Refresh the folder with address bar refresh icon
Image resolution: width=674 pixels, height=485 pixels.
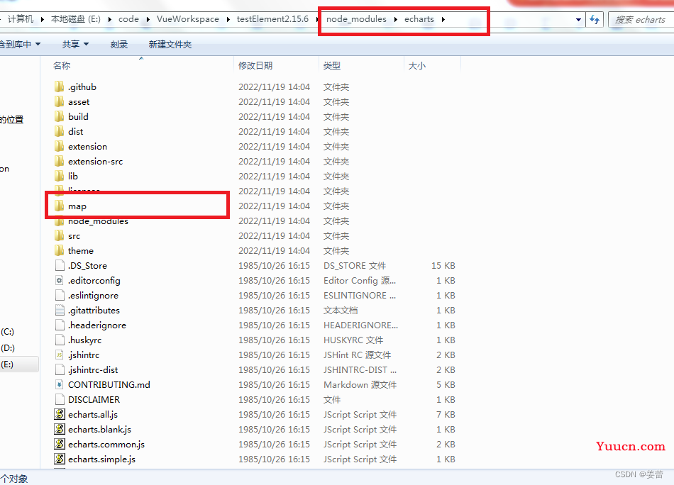coord(595,19)
